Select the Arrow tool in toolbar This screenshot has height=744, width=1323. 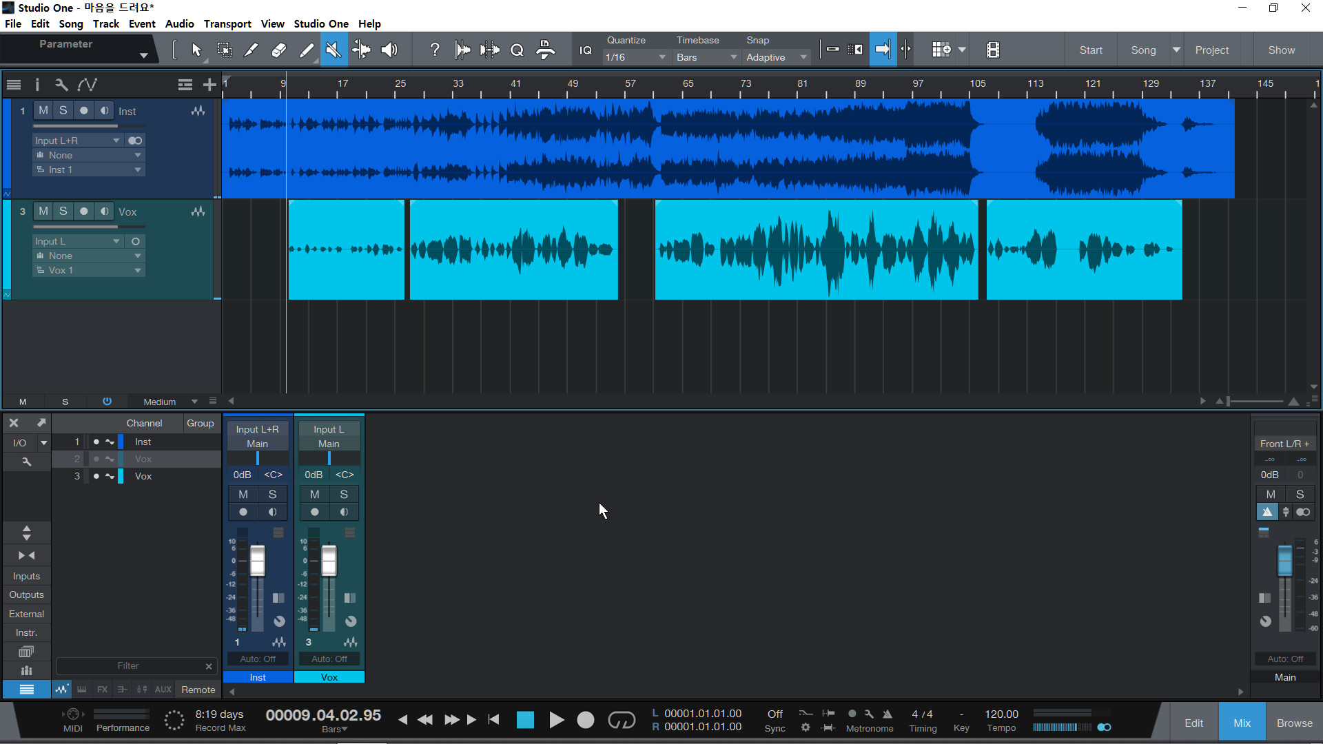point(196,50)
